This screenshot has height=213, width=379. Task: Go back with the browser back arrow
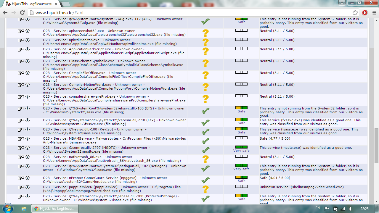[x=5, y=12]
